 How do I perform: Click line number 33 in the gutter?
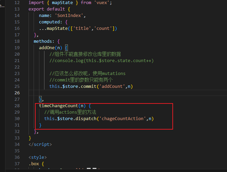[x=17, y=138]
